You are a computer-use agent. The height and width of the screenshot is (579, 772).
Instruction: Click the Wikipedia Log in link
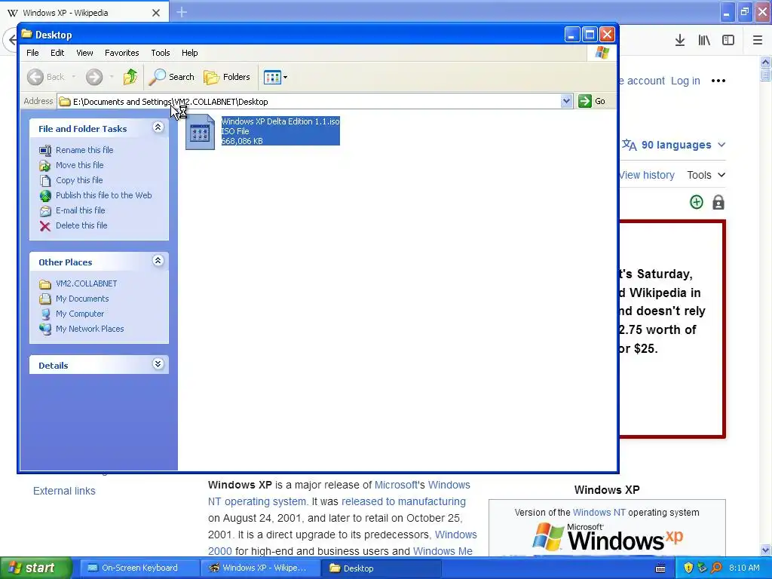(x=685, y=81)
